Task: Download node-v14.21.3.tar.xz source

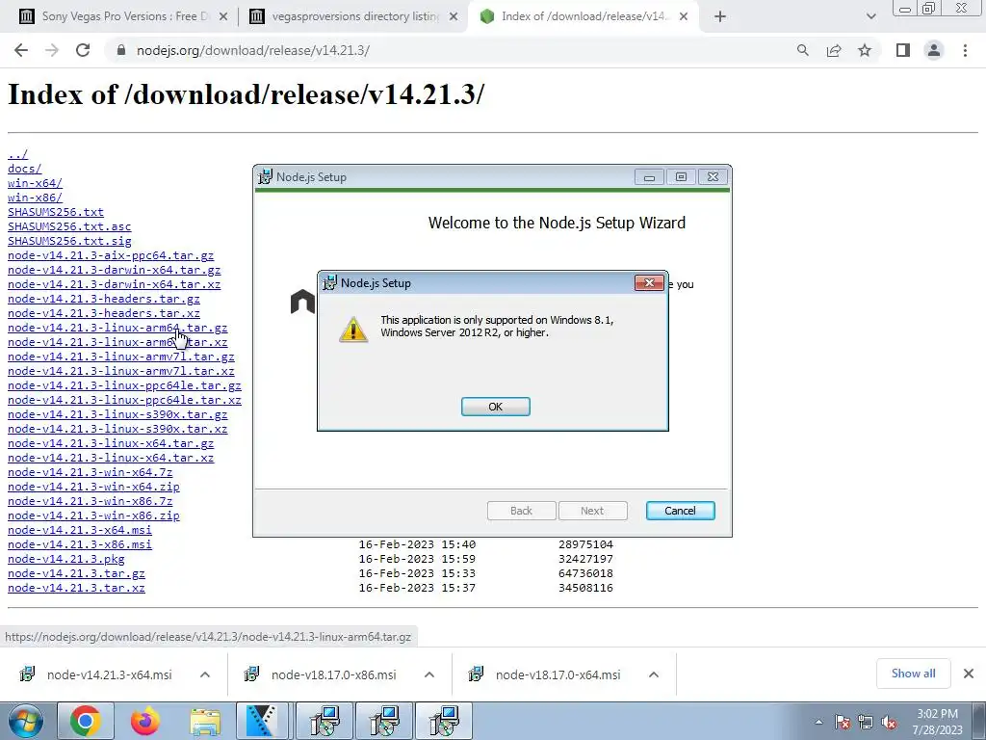Action: (x=76, y=589)
